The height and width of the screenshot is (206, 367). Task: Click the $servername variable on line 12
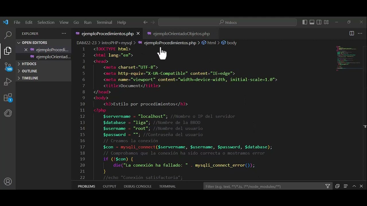pyautogui.click(x=117, y=116)
